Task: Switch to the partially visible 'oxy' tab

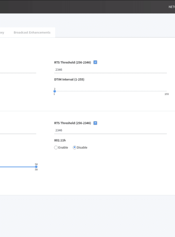Action: tap(2, 32)
